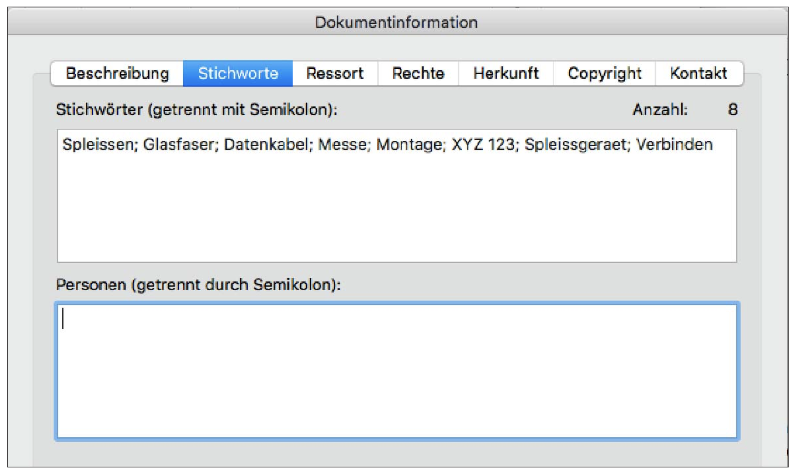Go to the Rechte tab
The width and height of the screenshot is (796, 474).
(418, 73)
